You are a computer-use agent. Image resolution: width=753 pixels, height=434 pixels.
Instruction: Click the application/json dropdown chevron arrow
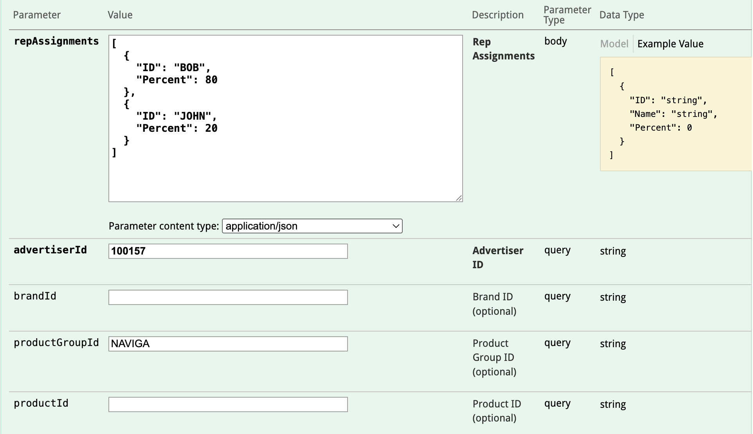coord(396,226)
